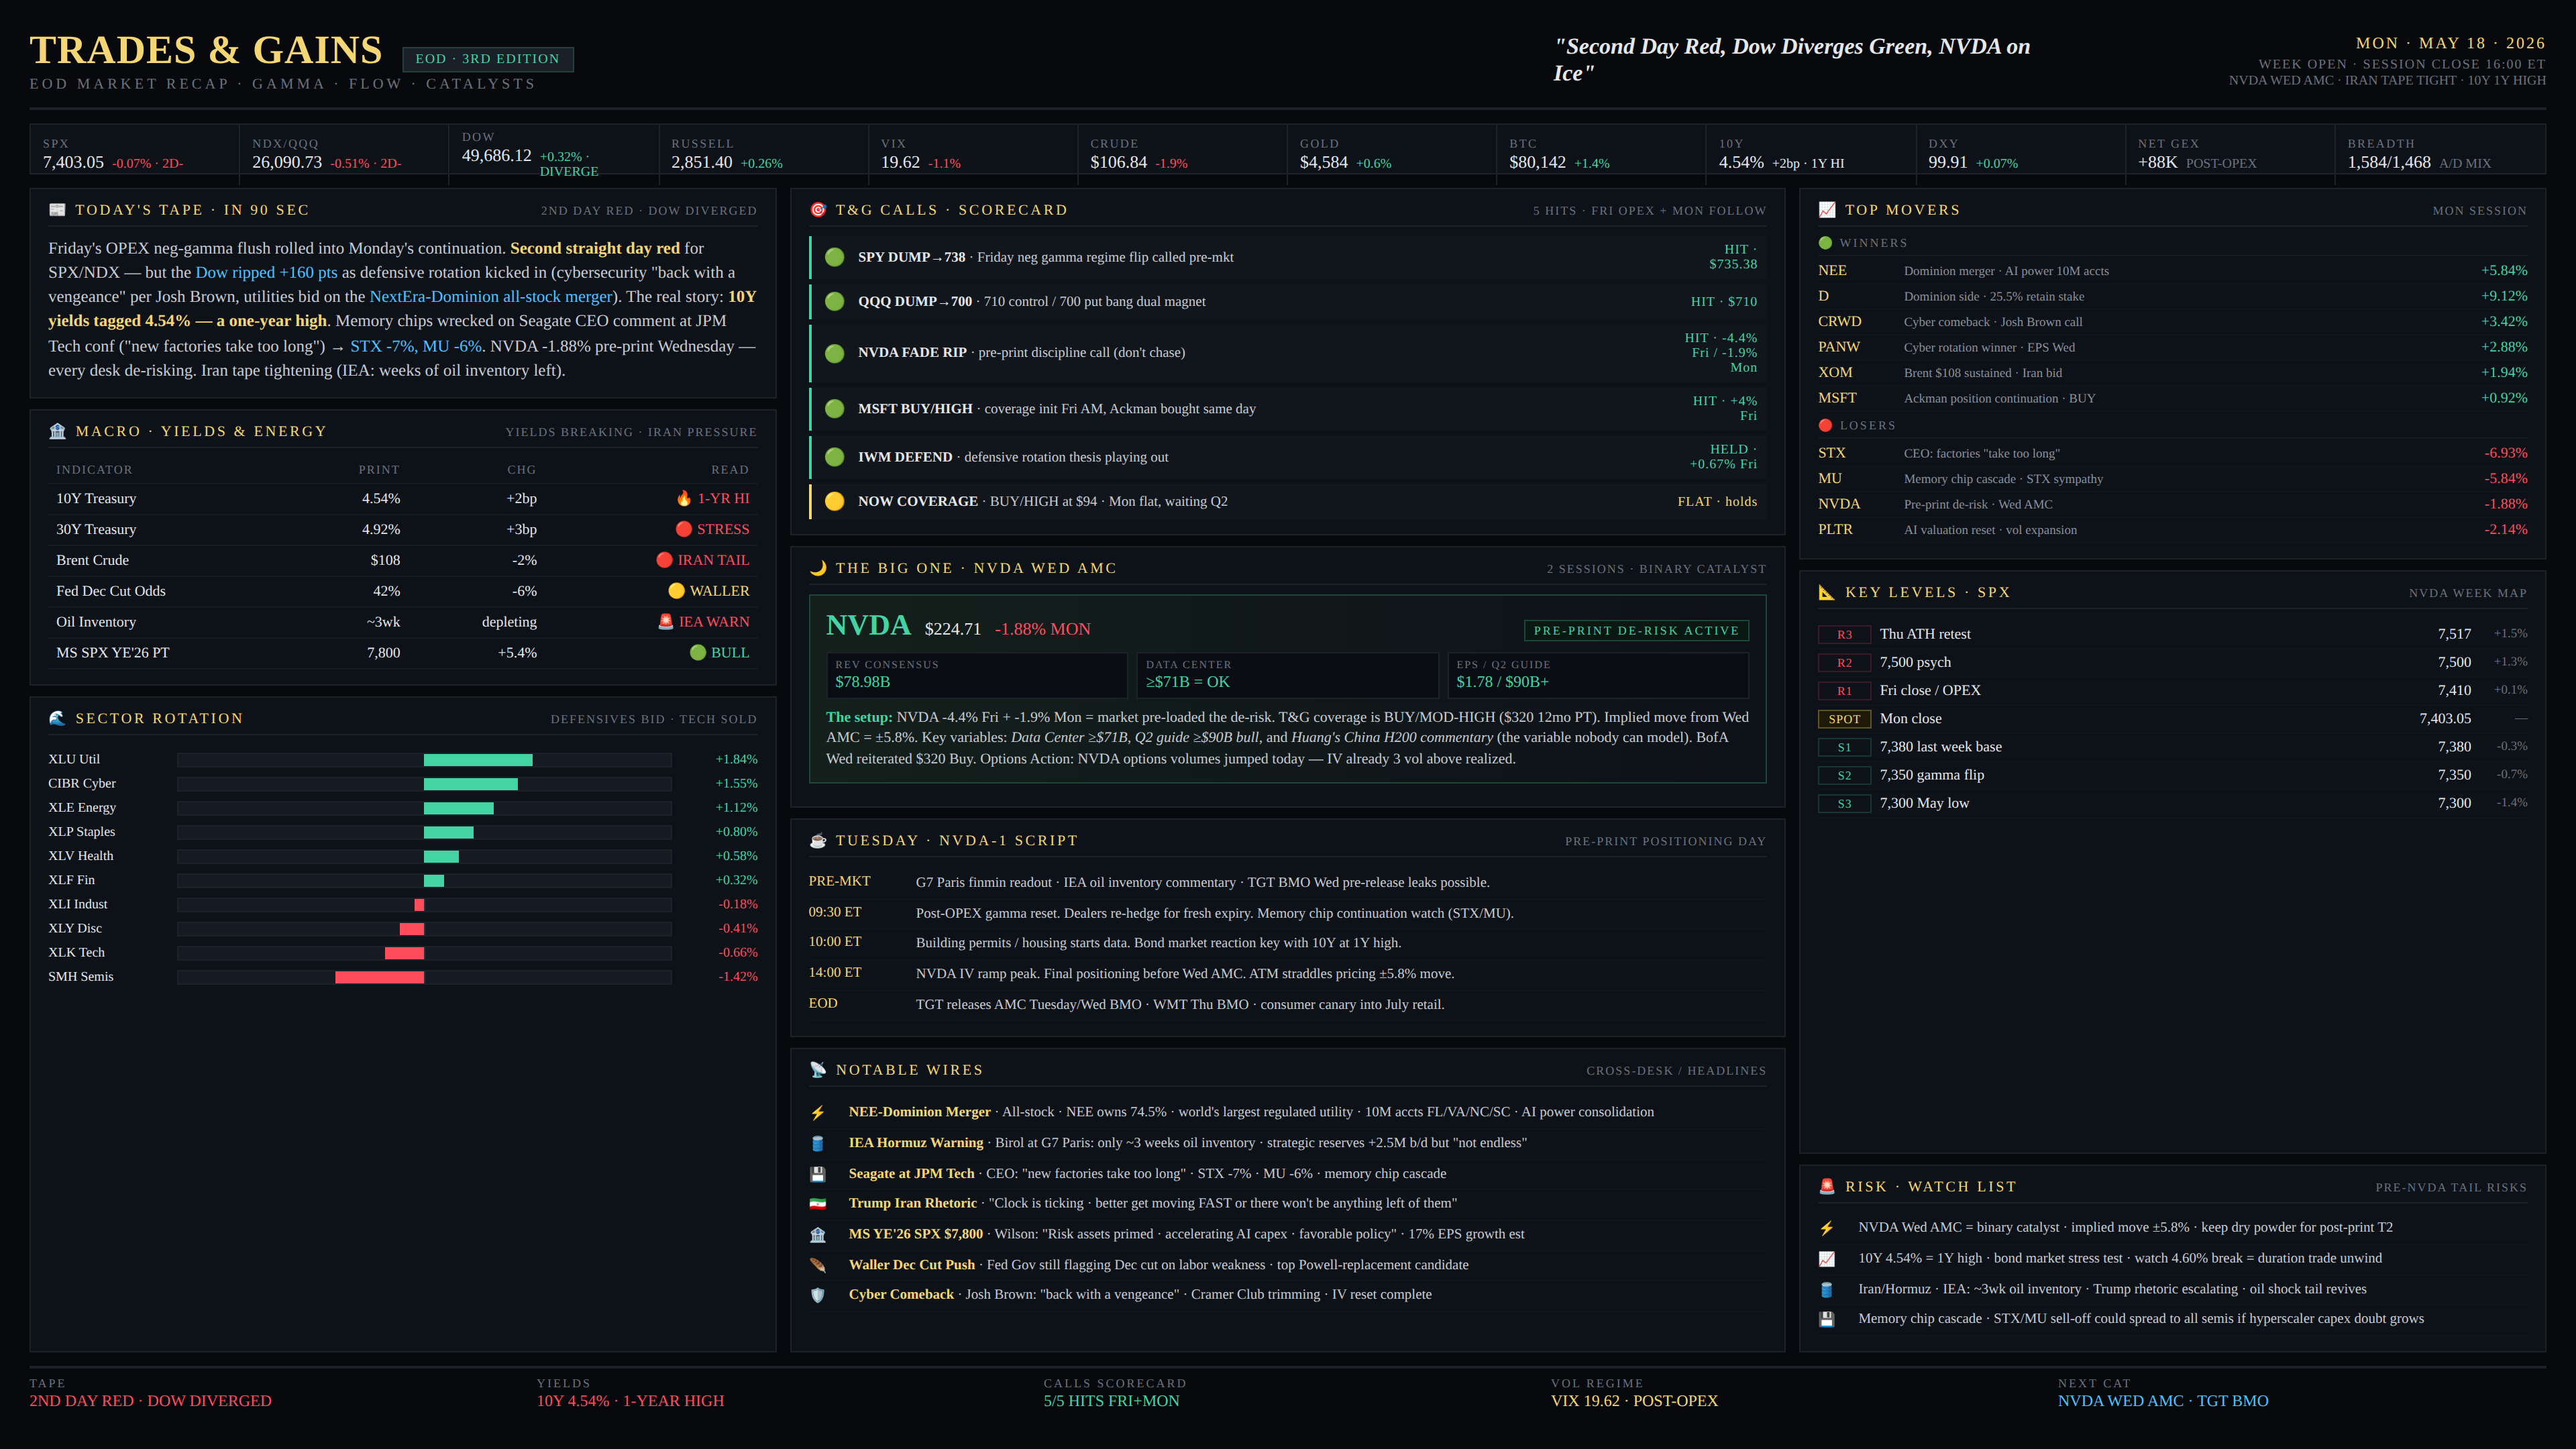2576x1449 pixels.
Task: Click the DATA CENTER value ≥$71B = OK
Action: click(x=1188, y=682)
